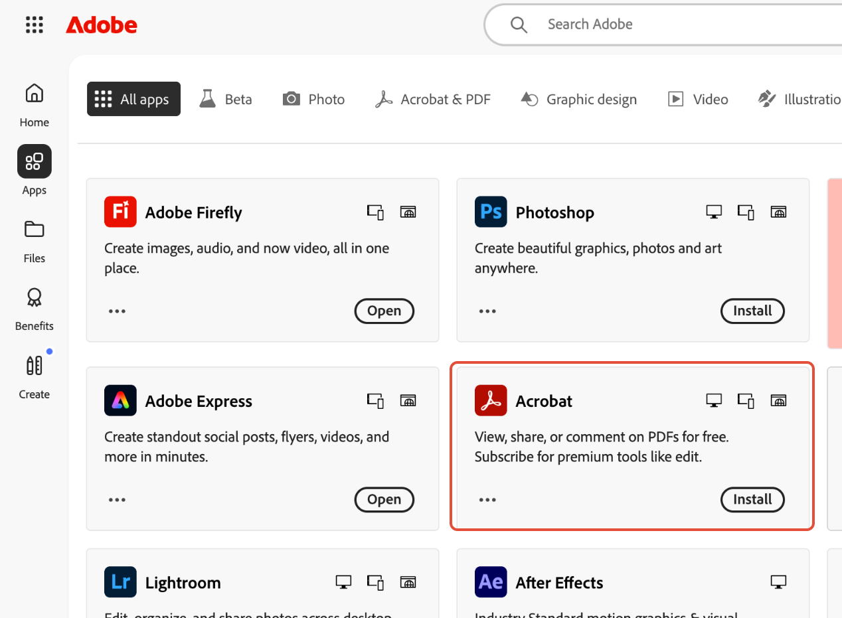This screenshot has width=842, height=618.
Task: Click the mobile icon on Acrobat card
Action: tap(746, 401)
